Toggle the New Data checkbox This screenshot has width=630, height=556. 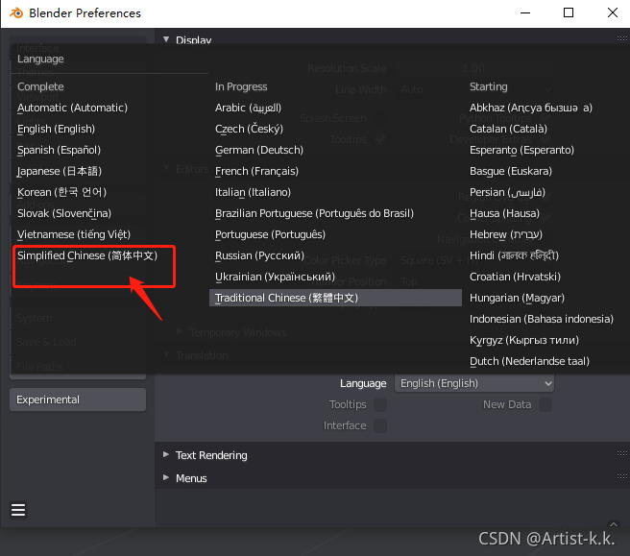click(545, 404)
